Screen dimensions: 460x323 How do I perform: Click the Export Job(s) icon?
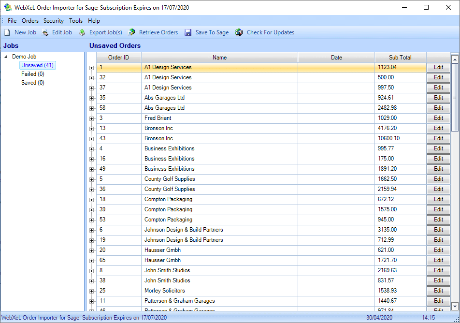click(x=83, y=32)
